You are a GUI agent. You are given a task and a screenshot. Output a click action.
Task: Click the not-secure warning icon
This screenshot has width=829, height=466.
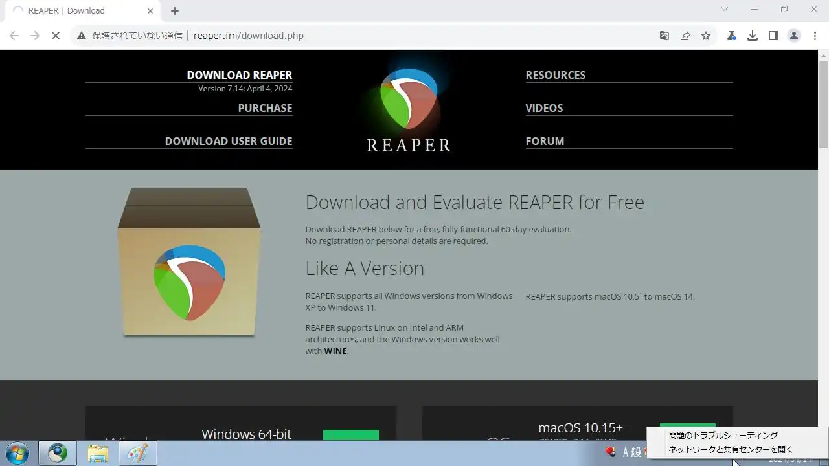[x=82, y=36]
